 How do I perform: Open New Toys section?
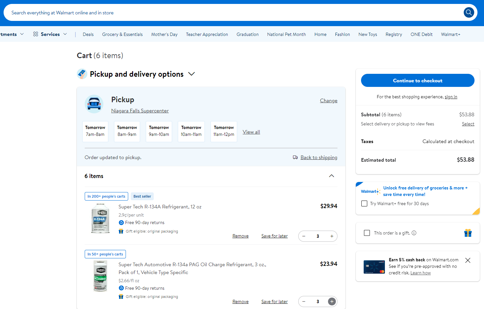[x=368, y=34]
